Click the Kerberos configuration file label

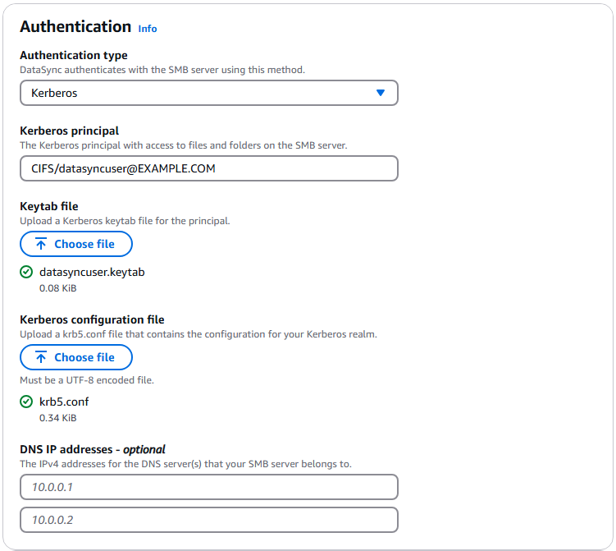point(92,319)
